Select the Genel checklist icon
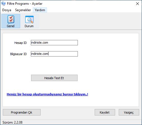The height and width of the screenshot is (125, 142). coord(11,19)
